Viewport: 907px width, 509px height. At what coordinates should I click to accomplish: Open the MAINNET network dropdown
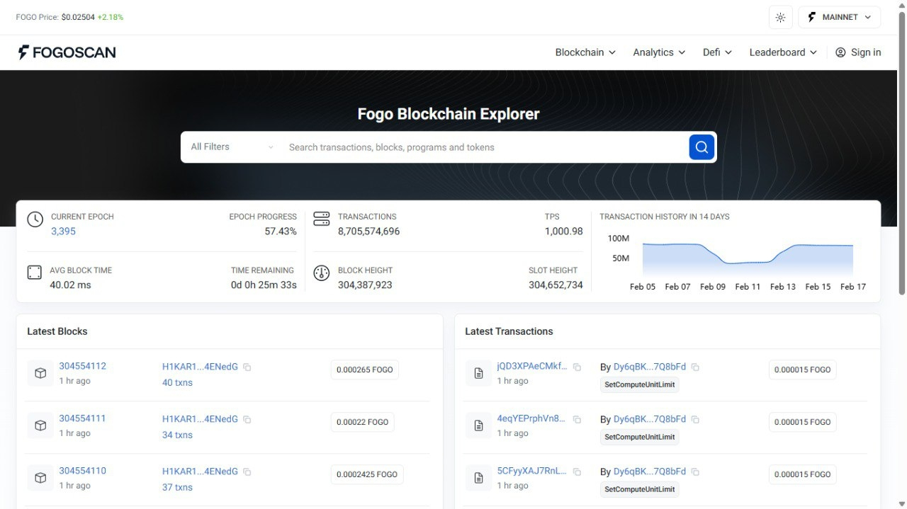[x=839, y=18]
